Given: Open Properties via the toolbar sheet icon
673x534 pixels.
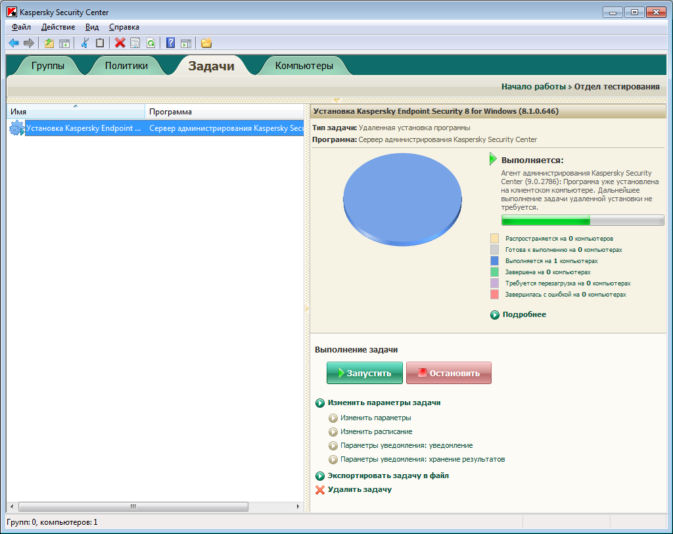Looking at the screenshot, I should (x=135, y=43).
